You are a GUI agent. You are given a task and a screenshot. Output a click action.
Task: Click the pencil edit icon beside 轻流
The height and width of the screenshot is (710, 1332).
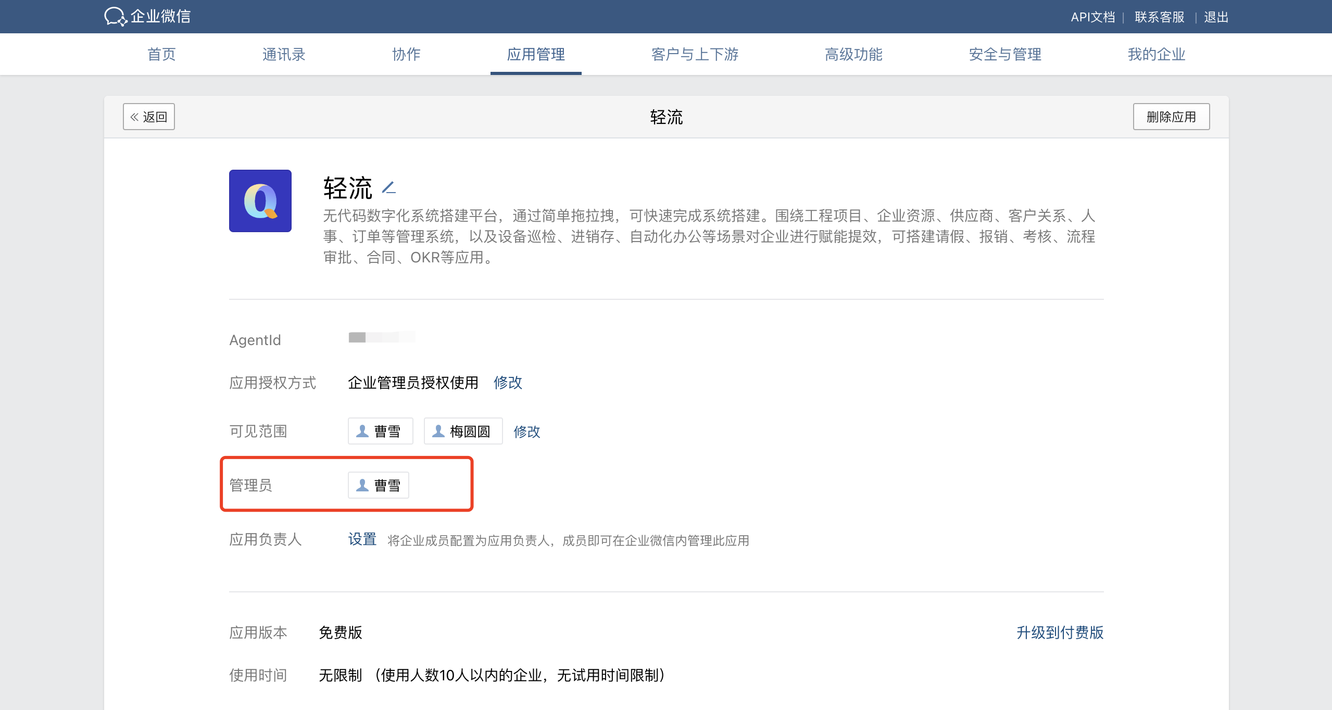[x=389, y=187]
